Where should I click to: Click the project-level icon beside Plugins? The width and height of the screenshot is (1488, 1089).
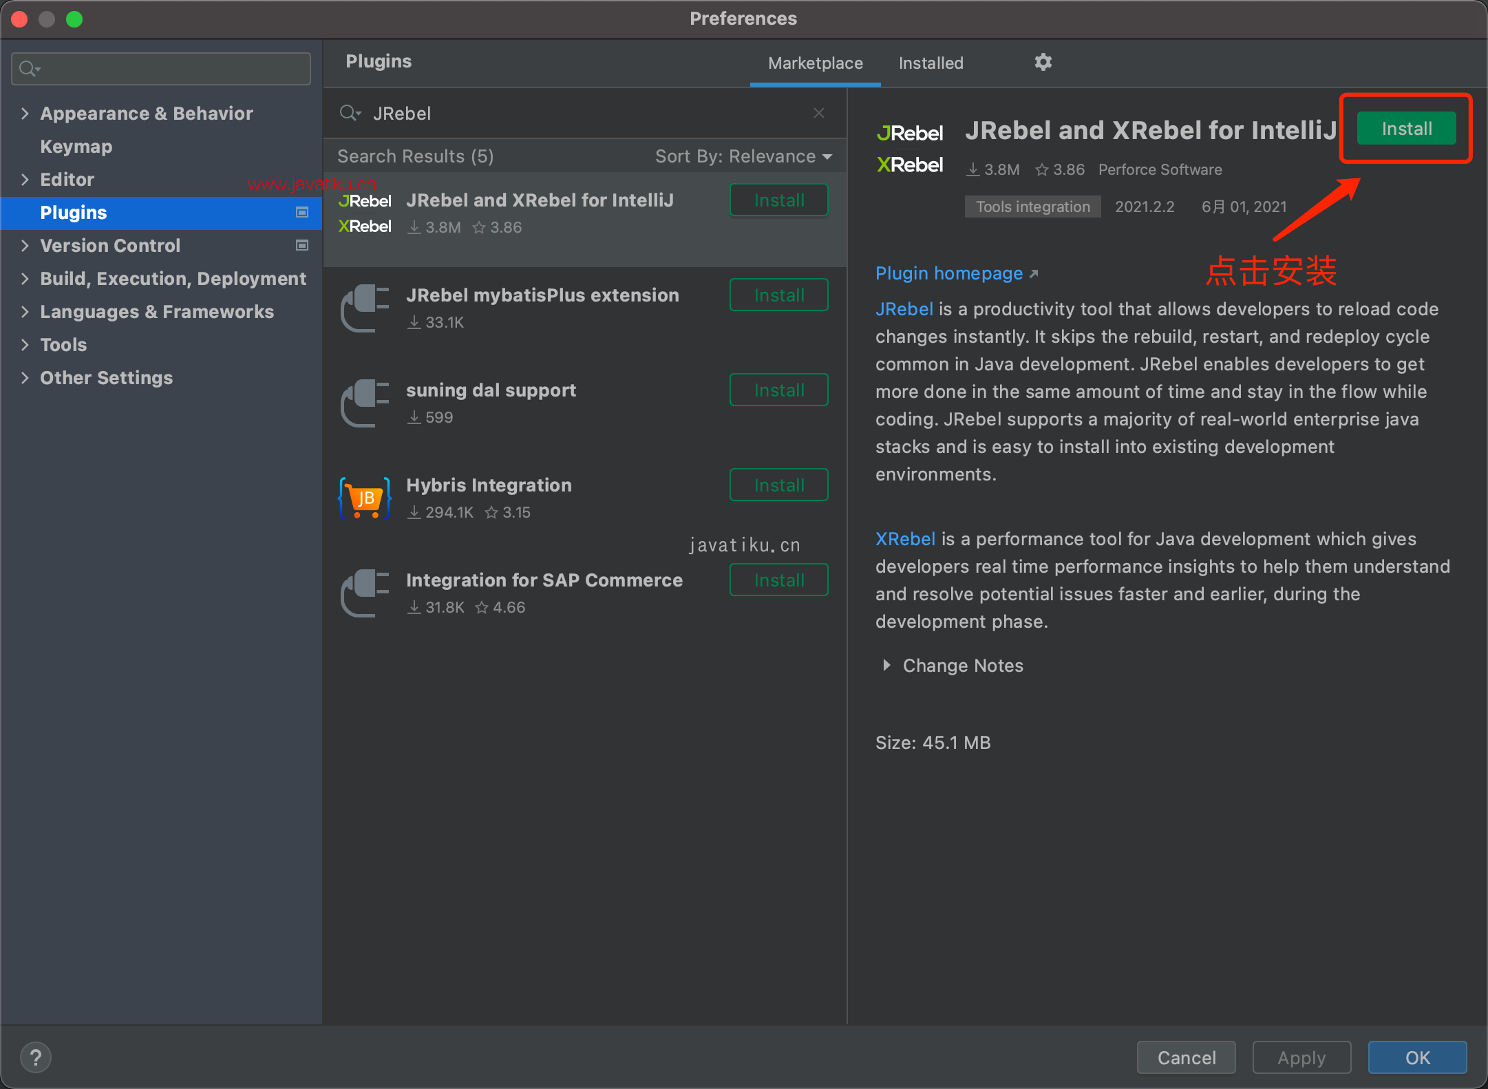pos(301,212)
